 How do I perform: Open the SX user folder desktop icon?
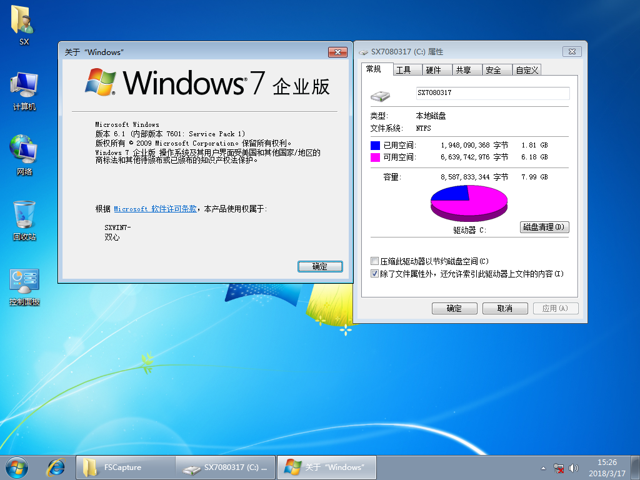pyautogui.click(x=24, y=26)
